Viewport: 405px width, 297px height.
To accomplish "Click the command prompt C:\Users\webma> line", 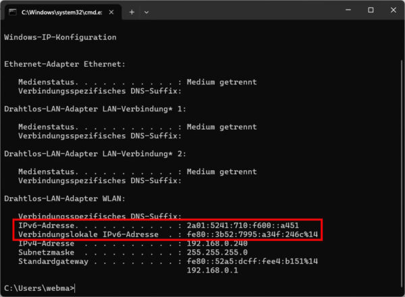I will point(39,288).
